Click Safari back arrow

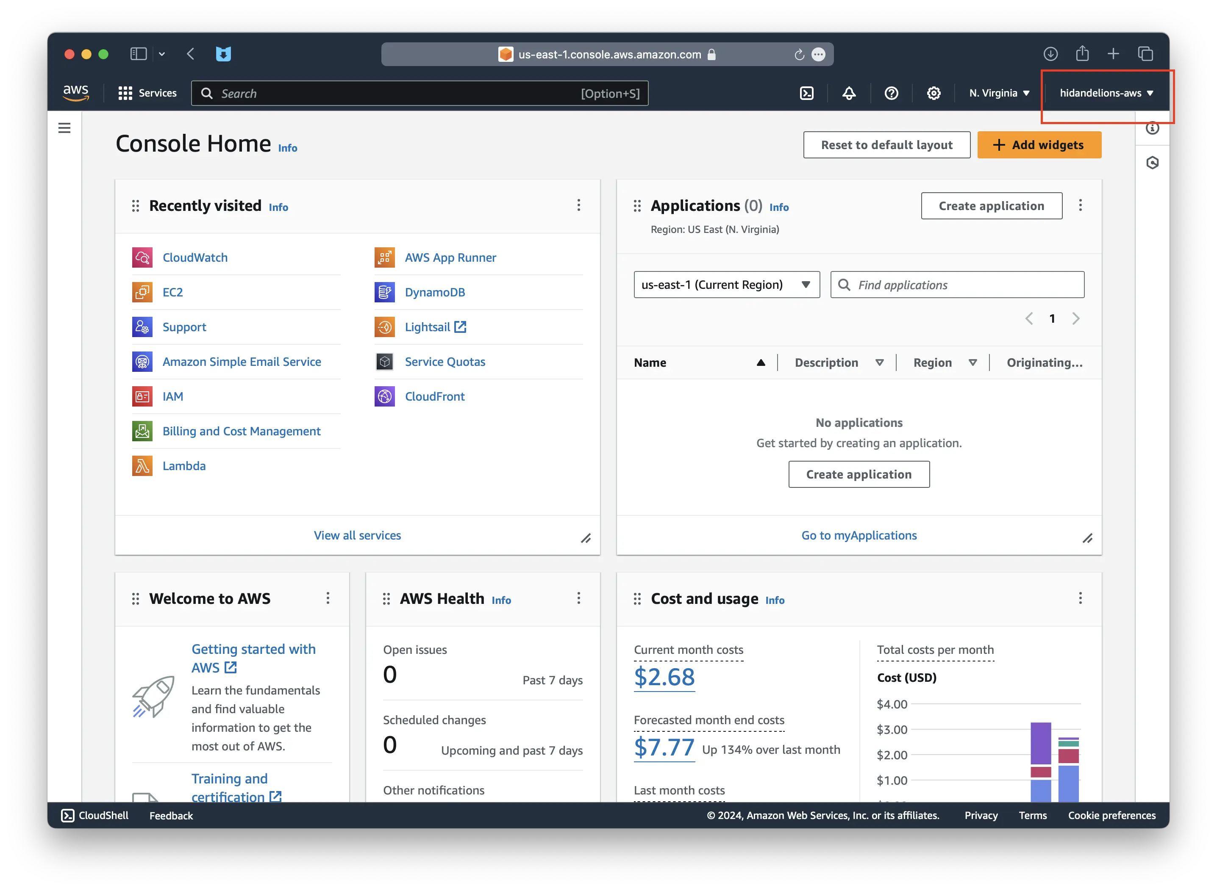point(191,54)
